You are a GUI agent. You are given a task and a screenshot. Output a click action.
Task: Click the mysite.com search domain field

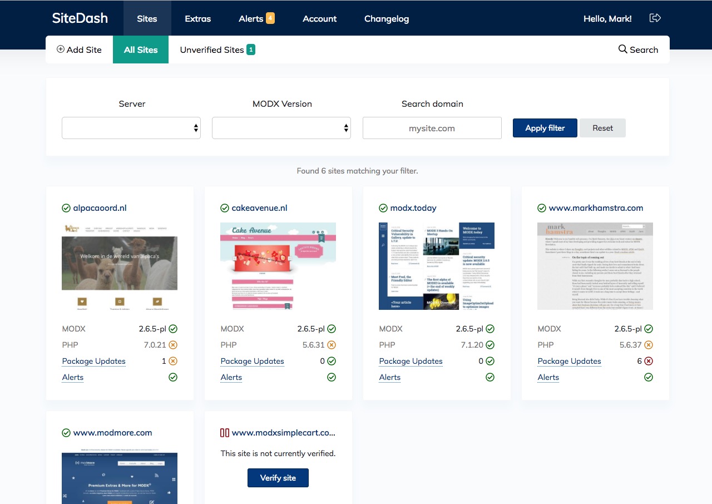coord(432,127)
